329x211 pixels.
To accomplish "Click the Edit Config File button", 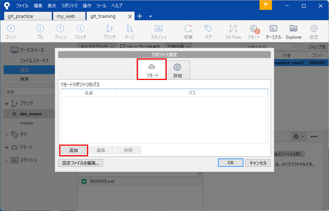I will tap(80, 163).
